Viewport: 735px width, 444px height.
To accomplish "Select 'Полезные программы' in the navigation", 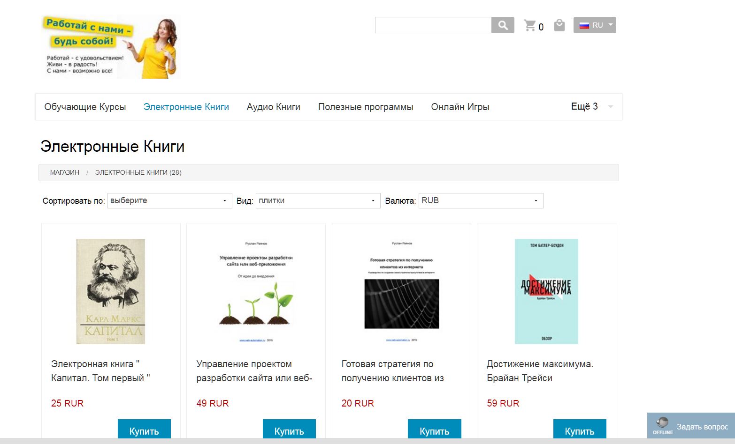I will pos(366,107).
